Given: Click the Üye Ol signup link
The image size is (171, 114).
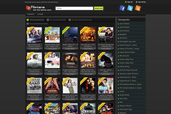Looking at the screenshot, I should [x=129, y=2].
